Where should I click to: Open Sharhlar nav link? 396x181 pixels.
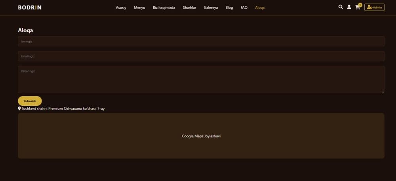(x=189, y=8)
